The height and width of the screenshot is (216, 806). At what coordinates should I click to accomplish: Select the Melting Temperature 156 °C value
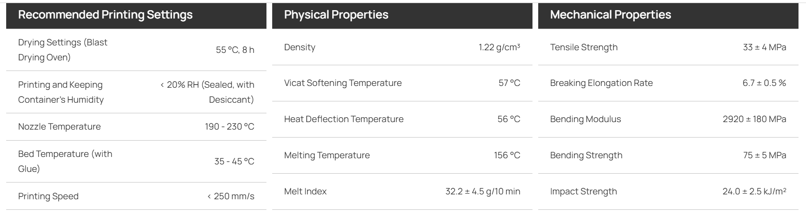507,155
